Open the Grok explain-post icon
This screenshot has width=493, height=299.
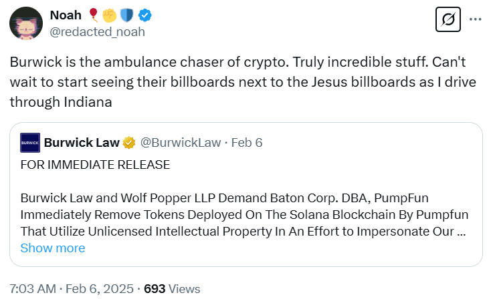pyautogui.click(x=448, y=20)
